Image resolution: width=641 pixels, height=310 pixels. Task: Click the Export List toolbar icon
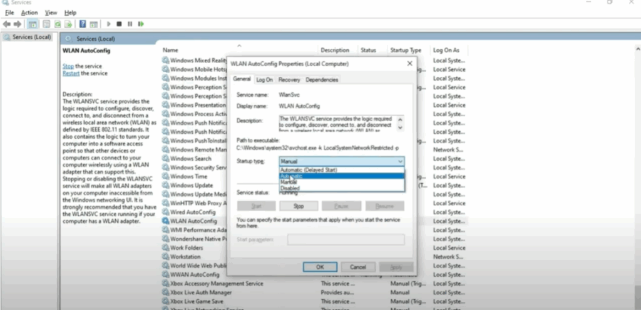68,24
